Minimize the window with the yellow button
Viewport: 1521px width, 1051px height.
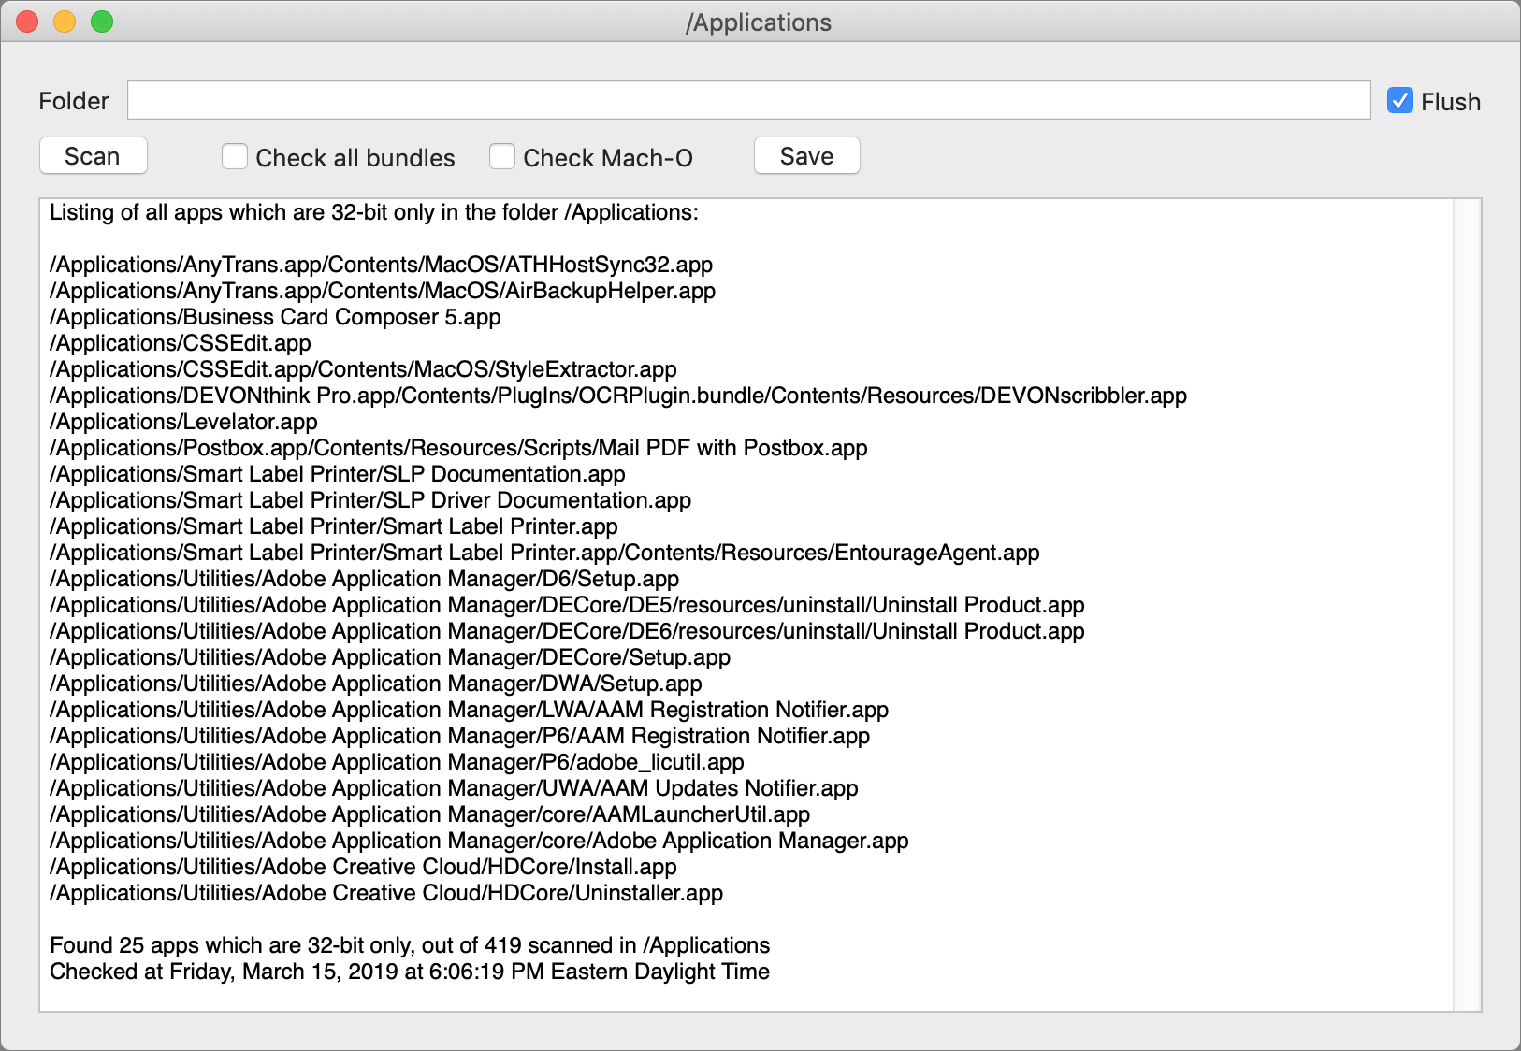click(x=65, y=22)
